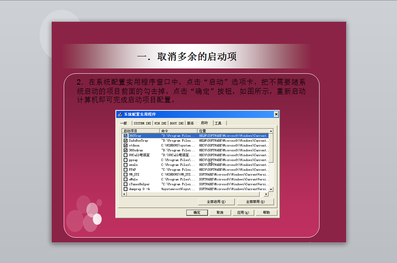Sort by the 位置 column header
Image resolution: width=397 pixels, height=263 pixels.
click(x=233, y=131)
